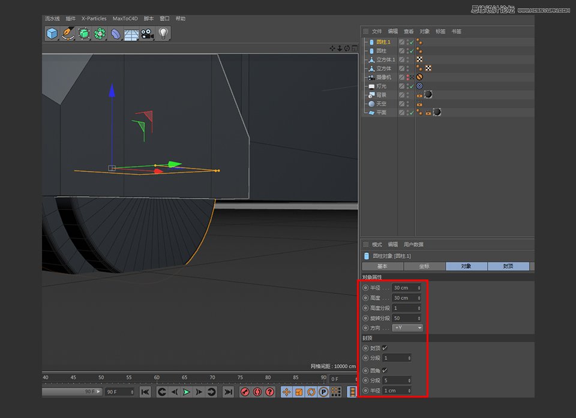The width and height of the screenshot is (576, 418).
Task: Switch to the 坐标 coordinates tab
Action: click(x=425, y=266)
